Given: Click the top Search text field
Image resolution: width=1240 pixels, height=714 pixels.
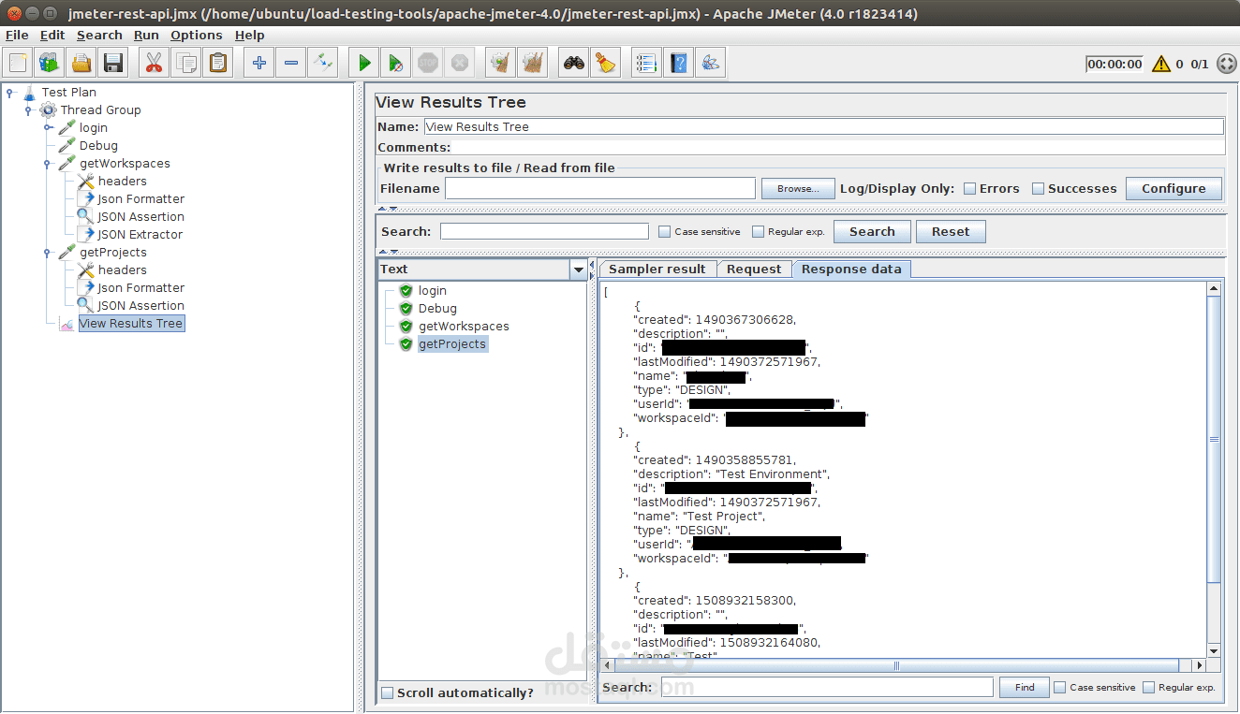Looking at the screenshot, I should click(544, 231).
